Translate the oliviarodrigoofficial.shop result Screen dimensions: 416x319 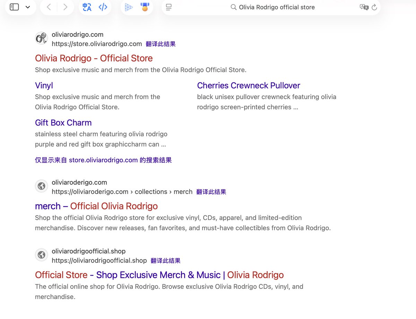[165, 261]
